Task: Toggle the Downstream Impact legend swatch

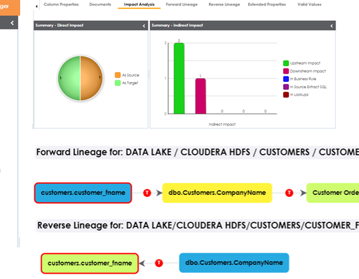Action: (286, 71)
